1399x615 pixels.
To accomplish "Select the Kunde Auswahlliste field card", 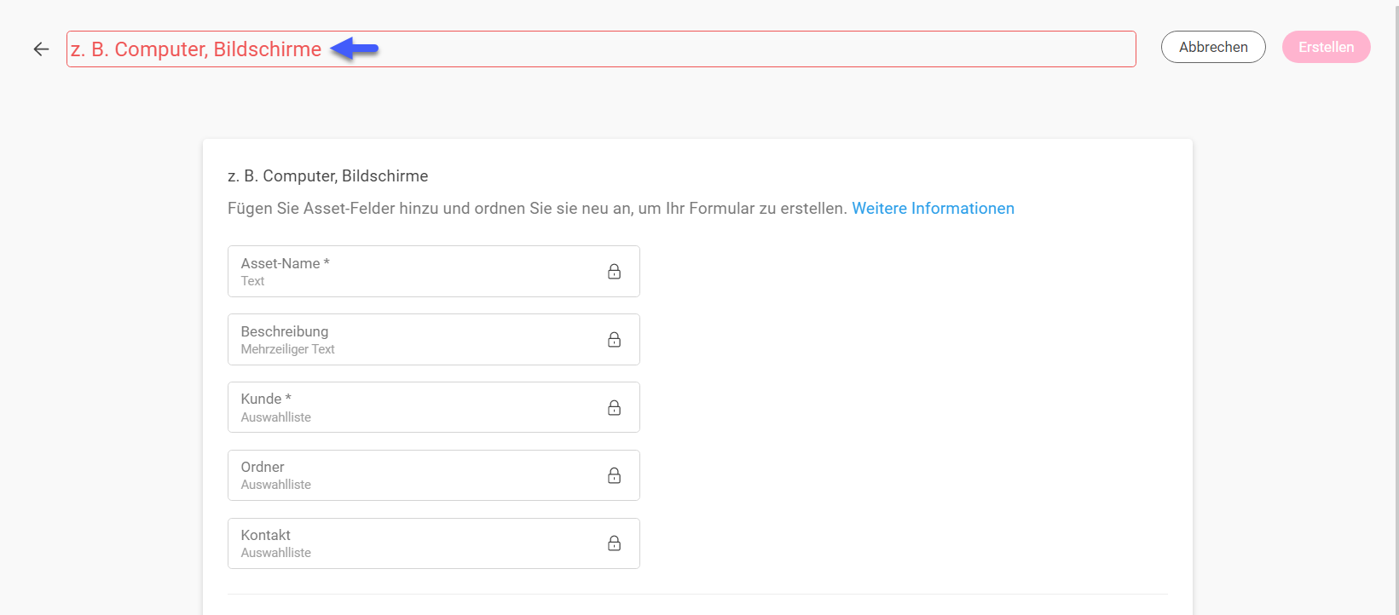I will [433, 407].
